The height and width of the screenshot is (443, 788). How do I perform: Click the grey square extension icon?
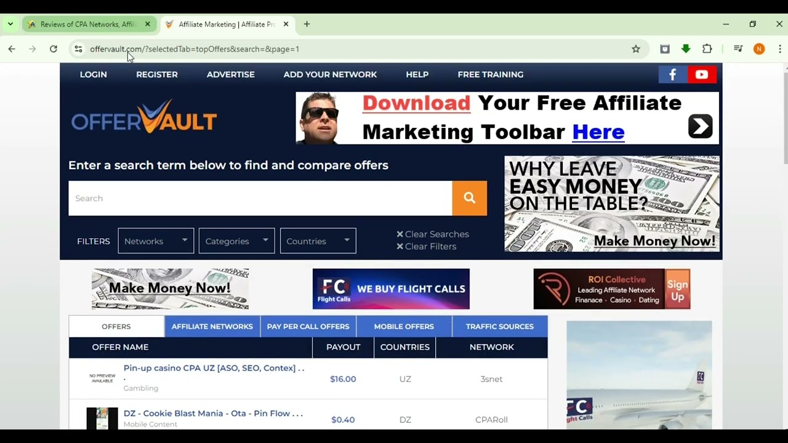665,49
